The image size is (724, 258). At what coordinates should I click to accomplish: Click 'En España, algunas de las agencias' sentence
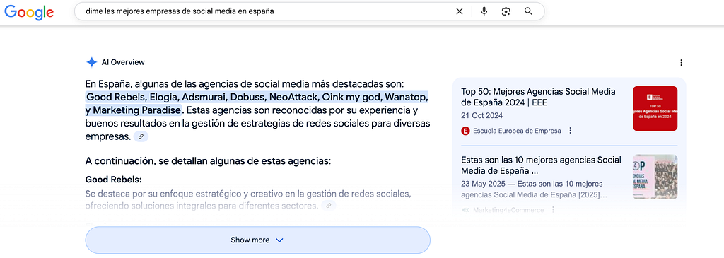tap(244, 84)
